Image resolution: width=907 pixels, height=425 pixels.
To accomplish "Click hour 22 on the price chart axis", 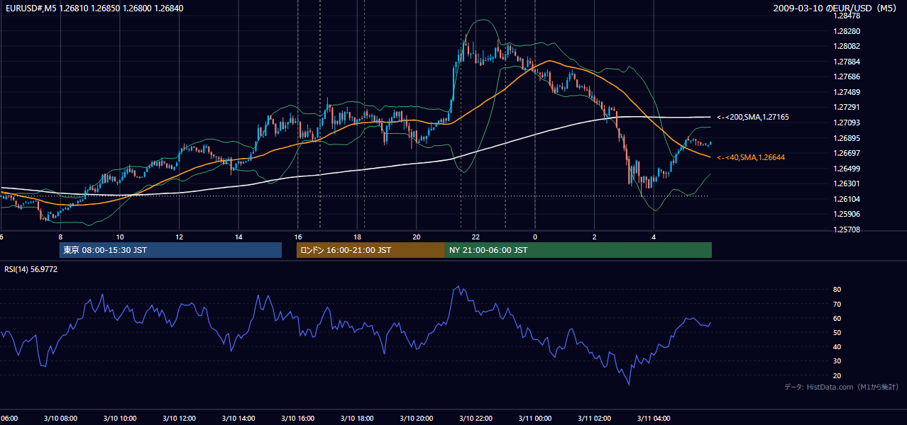I will (x=476, y=237).
